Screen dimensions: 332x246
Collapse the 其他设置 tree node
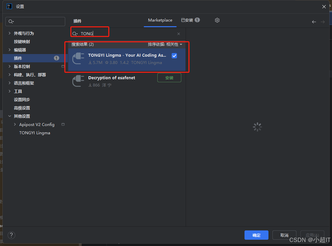[x=10, y=116]
